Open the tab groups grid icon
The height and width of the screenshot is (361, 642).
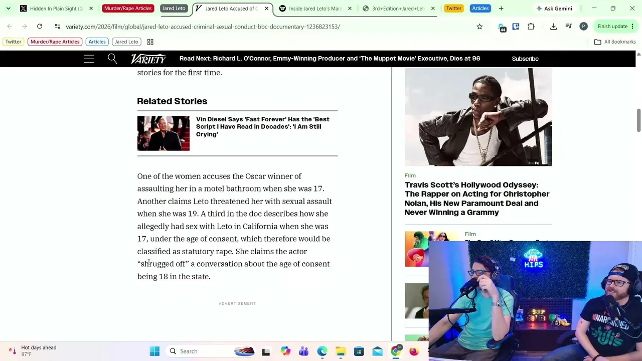point(150,42)
